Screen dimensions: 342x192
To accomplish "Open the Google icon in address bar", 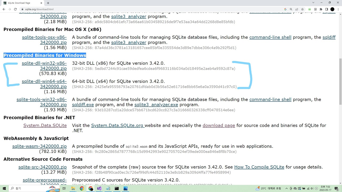I will click(285, 9).
